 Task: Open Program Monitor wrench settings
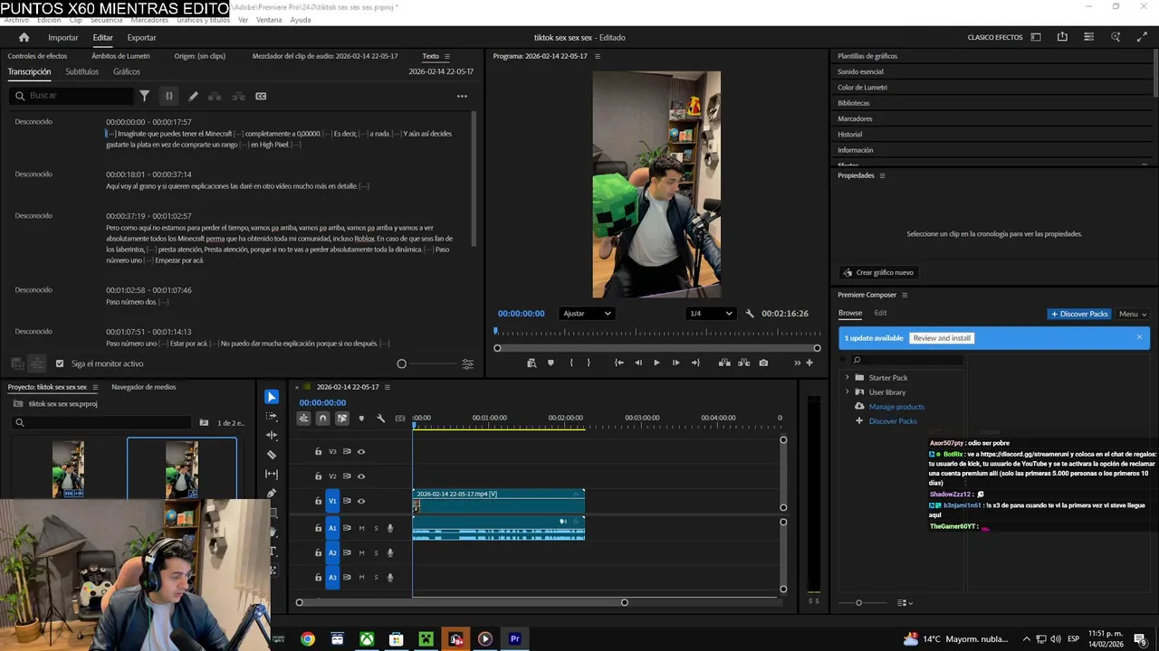point(750,314)
